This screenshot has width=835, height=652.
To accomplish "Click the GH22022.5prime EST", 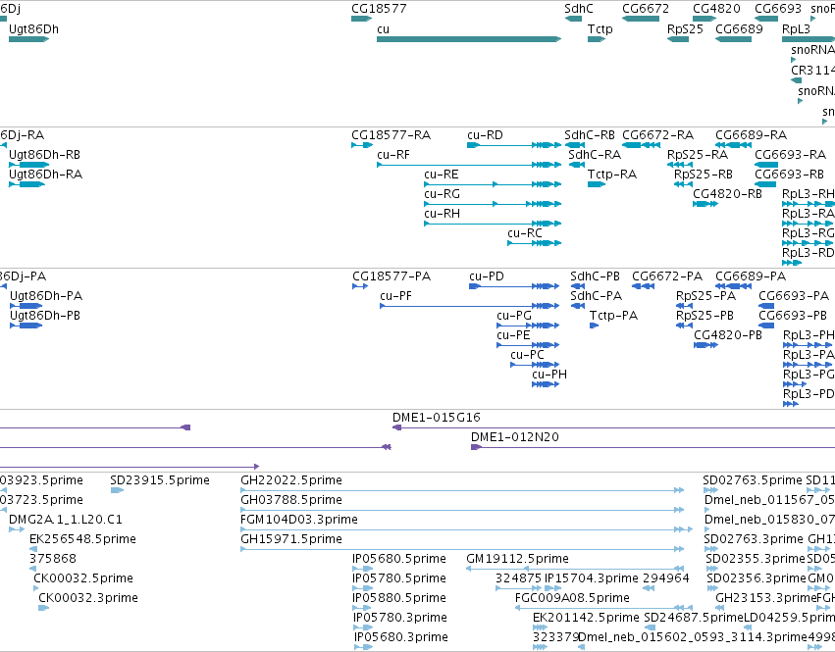I will 462,490.
